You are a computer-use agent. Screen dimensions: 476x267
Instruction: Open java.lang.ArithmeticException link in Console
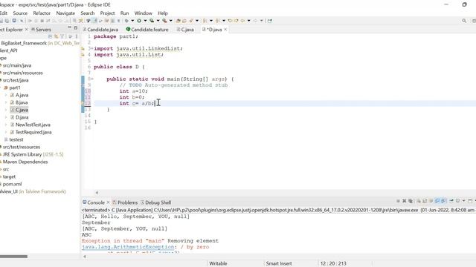click(x=128, y=247)
